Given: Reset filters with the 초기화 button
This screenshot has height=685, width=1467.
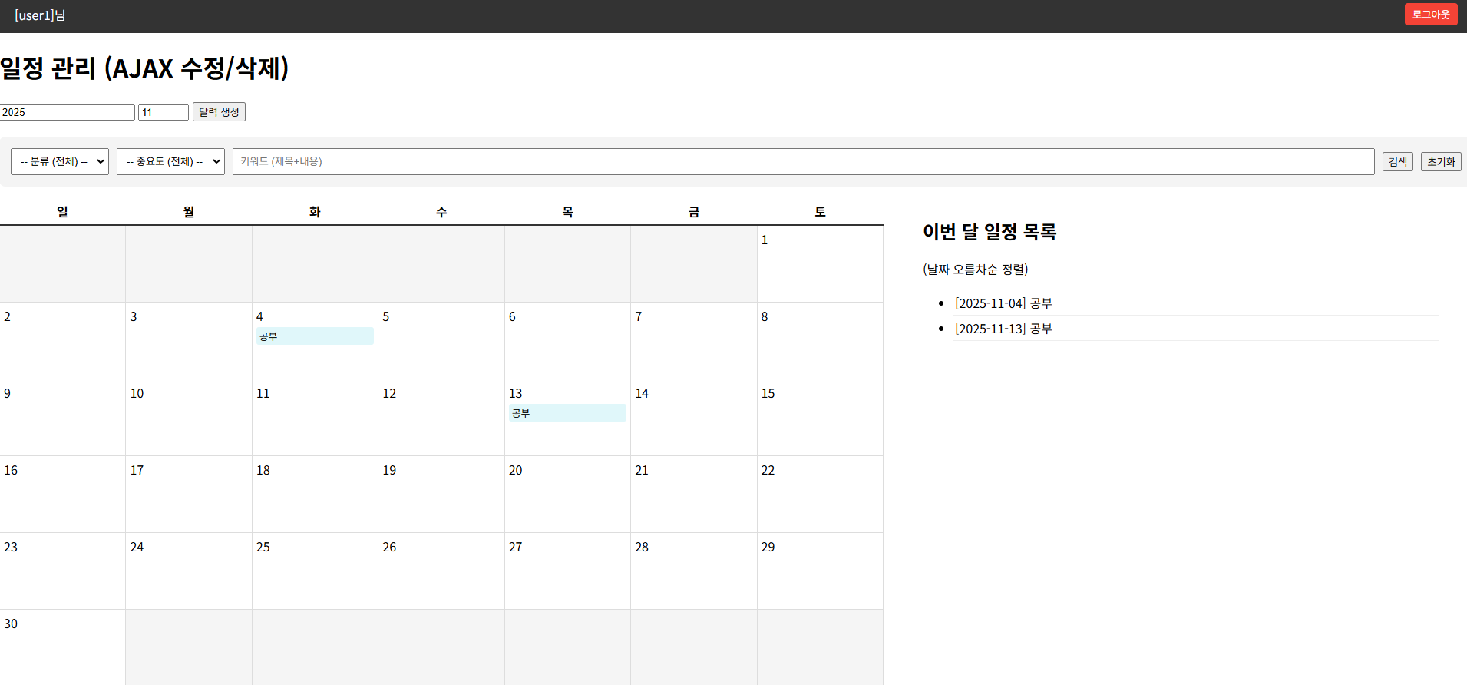Looking at the screenshot, I should point(1440,162).
